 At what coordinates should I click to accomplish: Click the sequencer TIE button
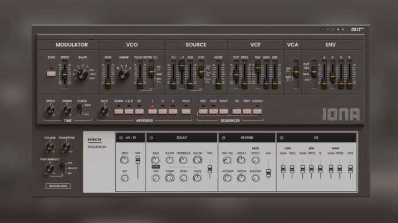tap(237, 111)
